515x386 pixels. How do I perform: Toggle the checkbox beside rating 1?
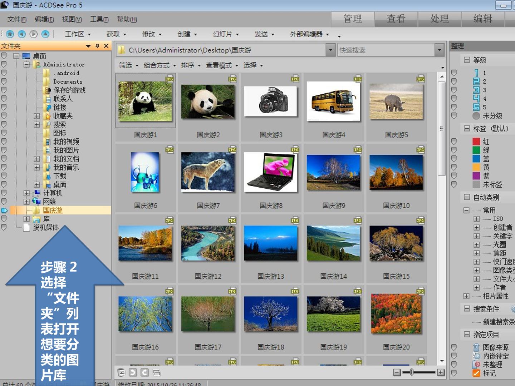click(x=454, y=73)
